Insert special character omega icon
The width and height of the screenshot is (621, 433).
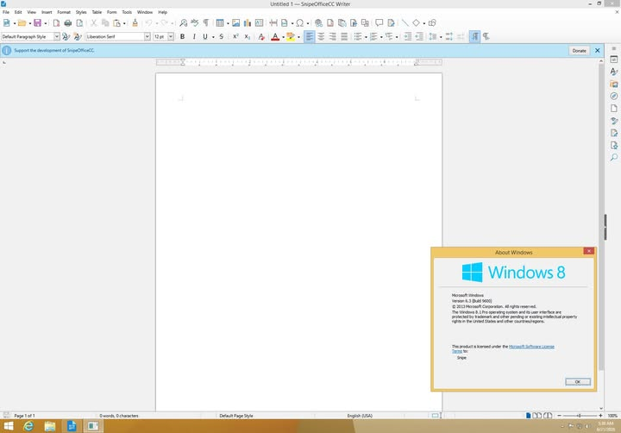tap(300, 23)
